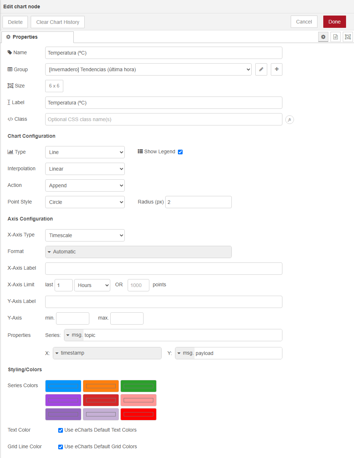Viewport: 354px width, 458px height.
Task: Click the fx expression icon beside Class
Action: [290, 120]
